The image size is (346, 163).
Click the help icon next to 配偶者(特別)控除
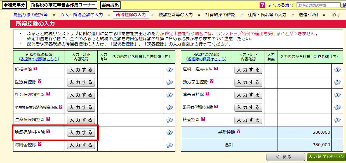[x=216, y=107]
